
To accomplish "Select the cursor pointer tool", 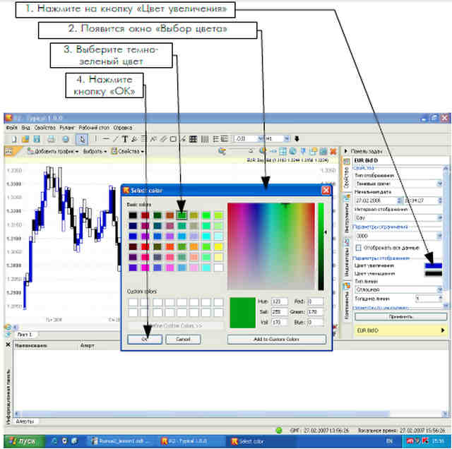I will coord(82,139).
